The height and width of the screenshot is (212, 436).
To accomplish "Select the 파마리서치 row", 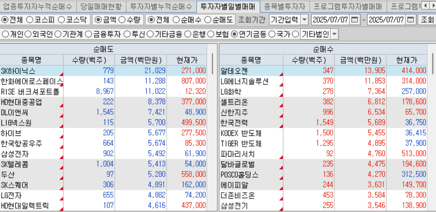I will (323, 153).
